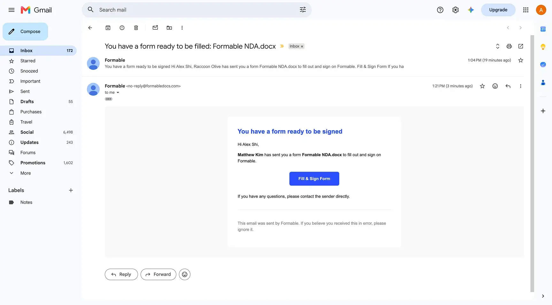Open the Social category
Viewport: 552px width, 305px height.
point(38,132)
